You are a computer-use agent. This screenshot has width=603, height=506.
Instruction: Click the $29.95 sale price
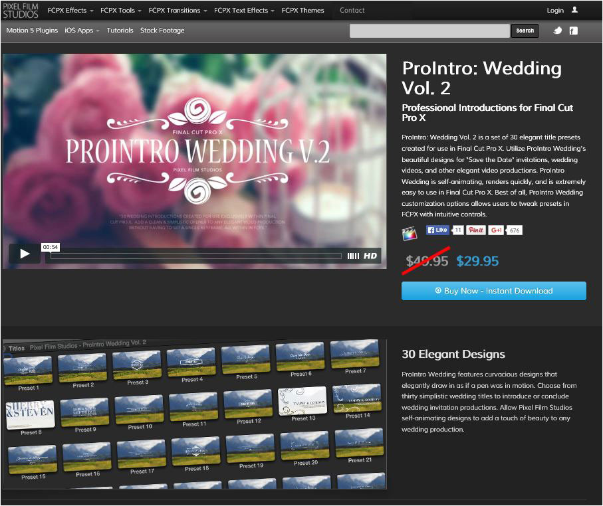pyautogui.click(x=477, y=261)
